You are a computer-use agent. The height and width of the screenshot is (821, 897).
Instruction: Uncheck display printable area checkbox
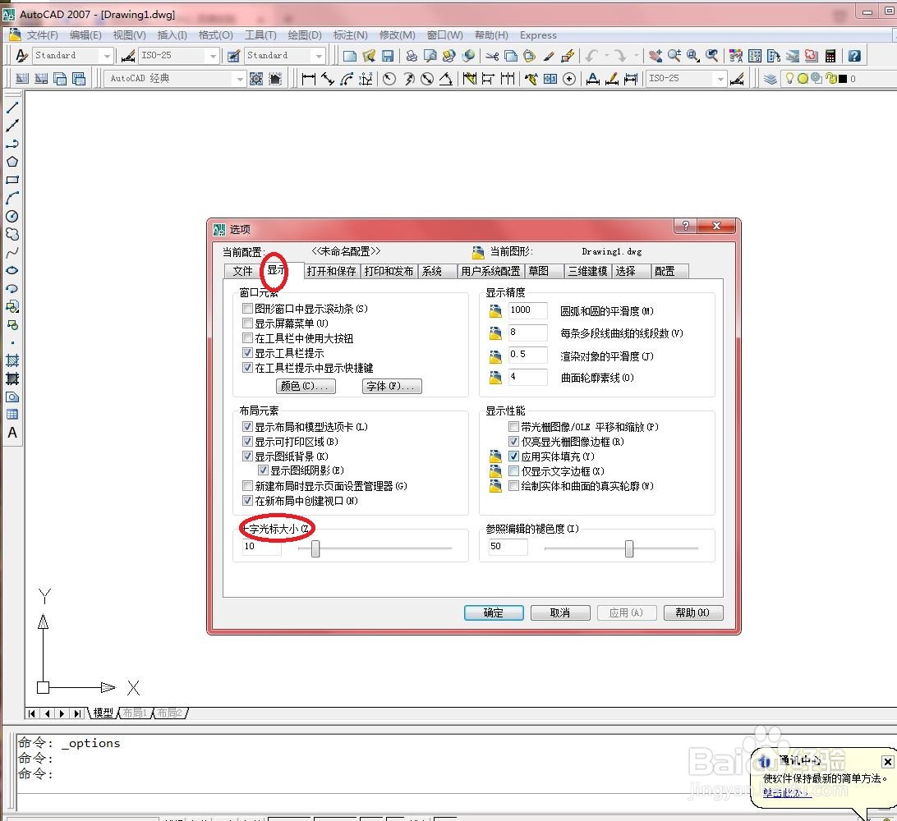(x=248, y=442)
